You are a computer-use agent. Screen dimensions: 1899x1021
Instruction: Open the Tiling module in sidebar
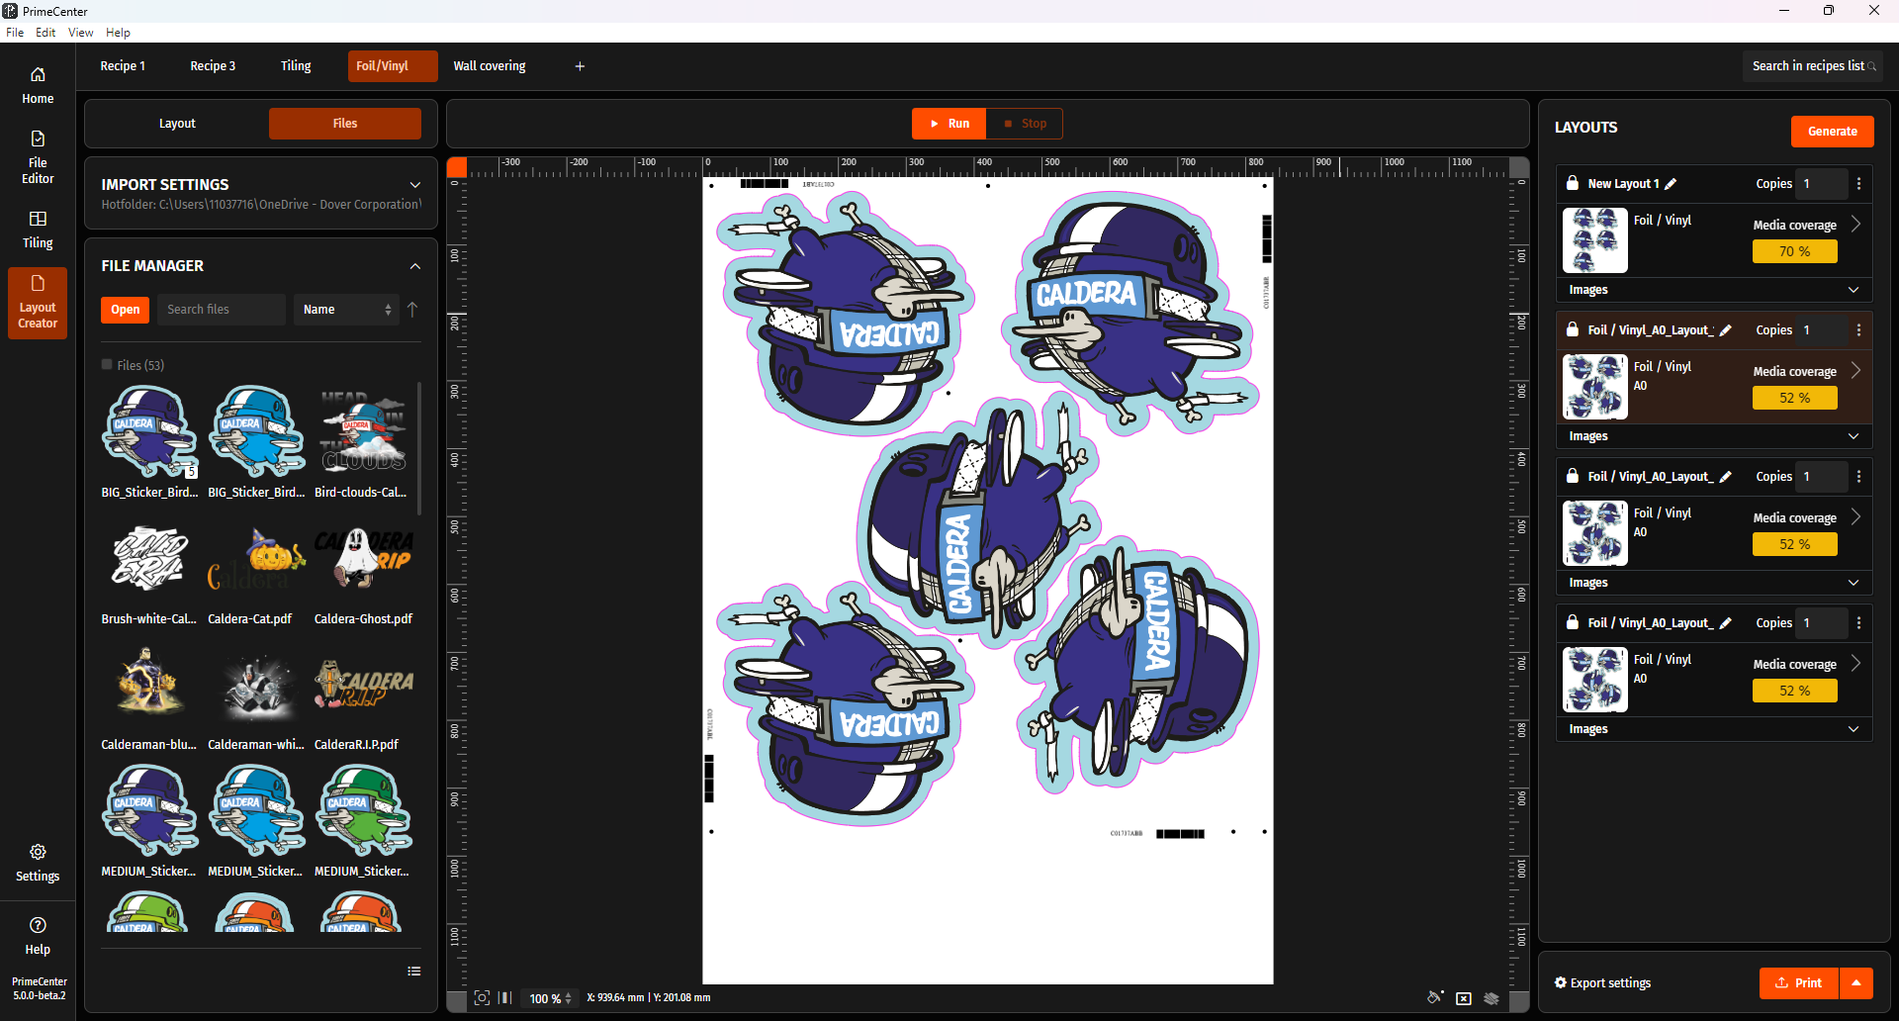[38, 230]
